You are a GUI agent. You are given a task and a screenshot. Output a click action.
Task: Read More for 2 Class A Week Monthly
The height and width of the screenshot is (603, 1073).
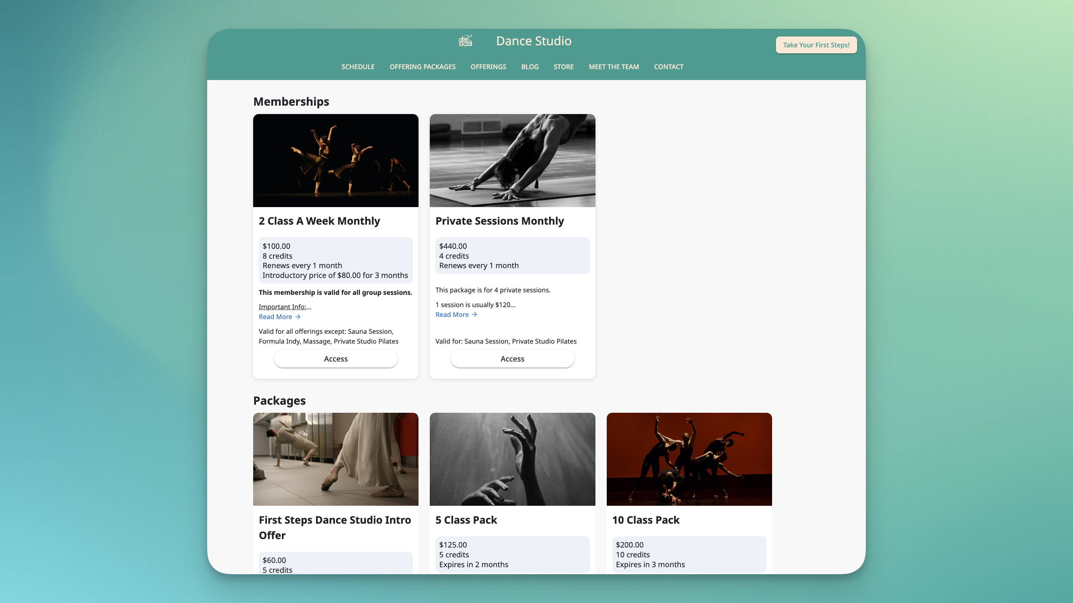(279, 317)
